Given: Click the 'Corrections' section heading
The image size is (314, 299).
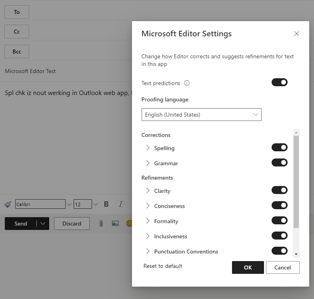Looking at the screenshot, I should pos(156,135).
